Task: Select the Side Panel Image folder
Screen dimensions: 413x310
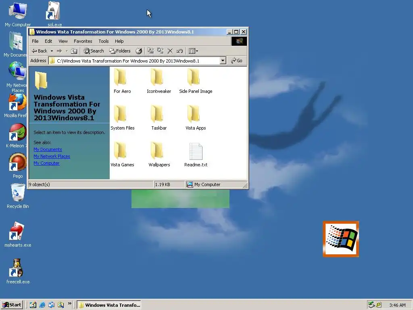Action: point(196,81)
